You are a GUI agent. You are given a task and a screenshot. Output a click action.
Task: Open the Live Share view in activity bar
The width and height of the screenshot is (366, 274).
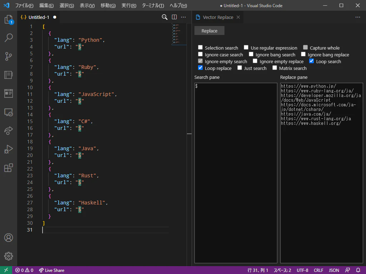coord(9,131)
